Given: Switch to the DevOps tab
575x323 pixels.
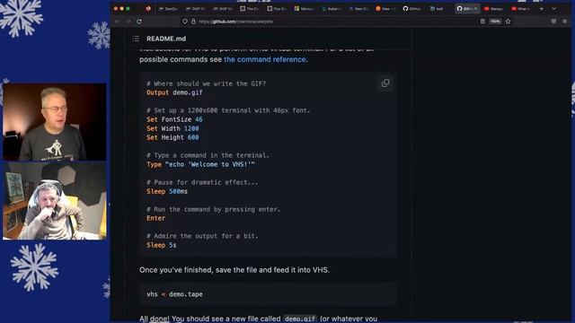Looking at the screenshot, I should pos(168,8).
